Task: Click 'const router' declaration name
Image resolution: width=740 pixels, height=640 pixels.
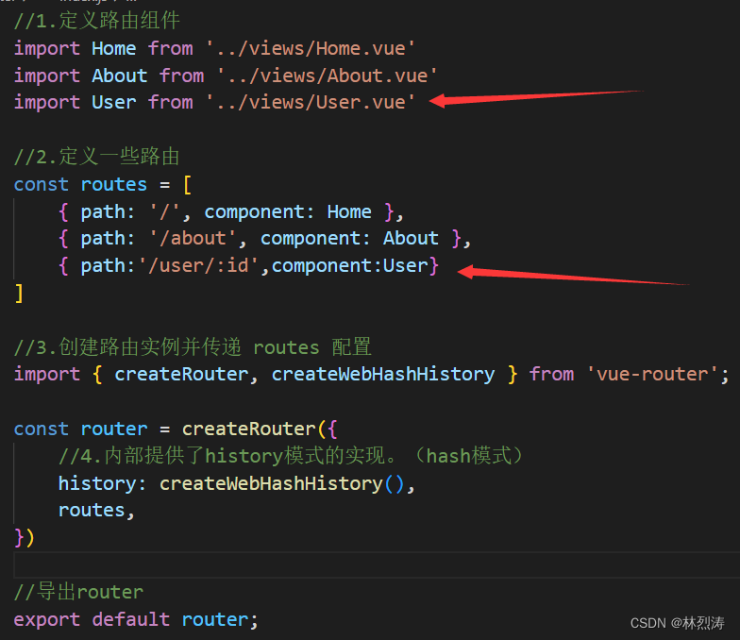Action: (113, 429)
